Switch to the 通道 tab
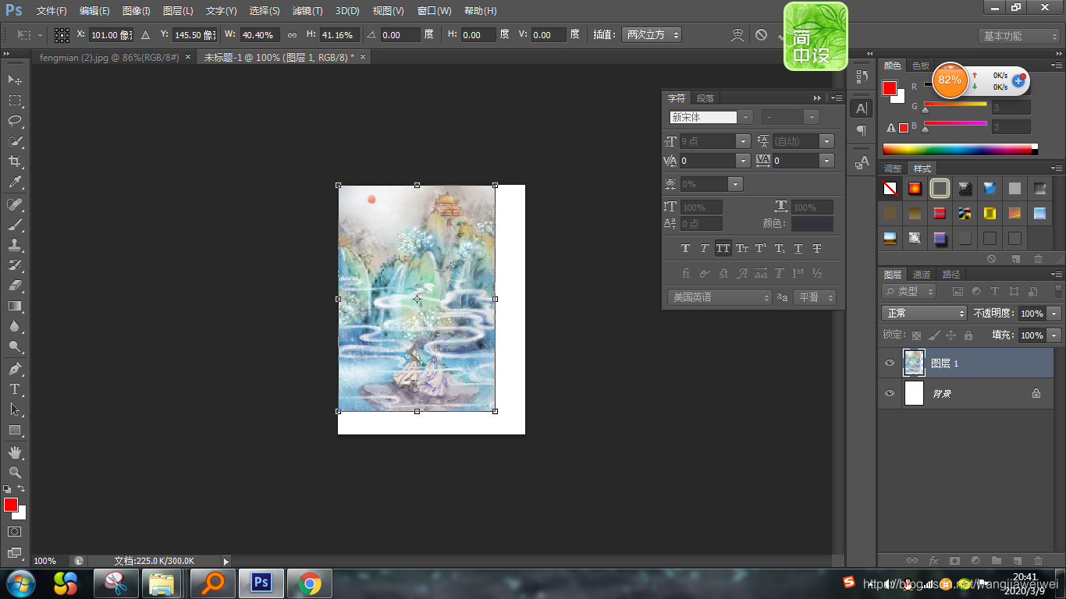Image resolution: width=1066 pixels, height=599 pixels. point(922,275)
